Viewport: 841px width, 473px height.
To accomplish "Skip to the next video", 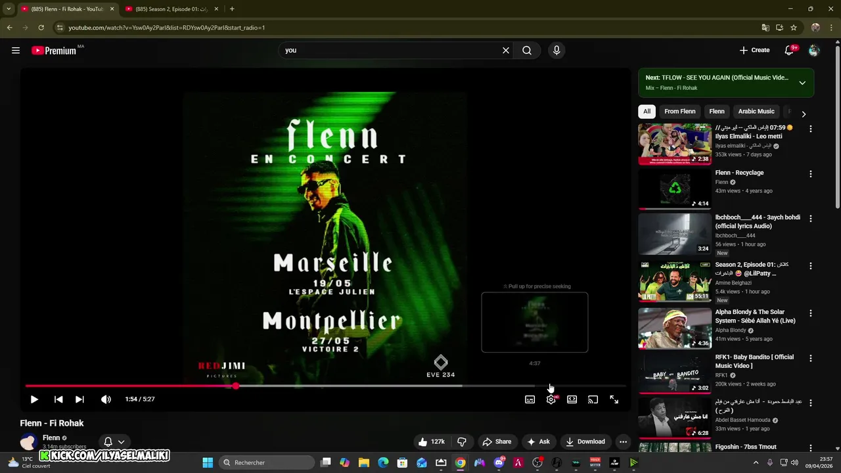I will click(80, 399).
